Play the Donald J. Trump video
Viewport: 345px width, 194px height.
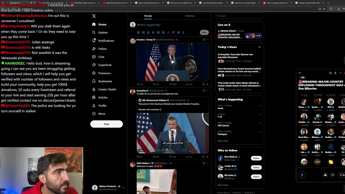coord(172,62)
